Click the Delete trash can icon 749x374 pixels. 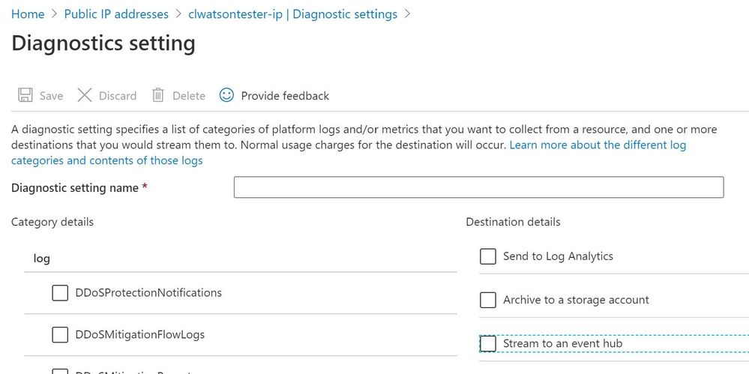point(158,95)
